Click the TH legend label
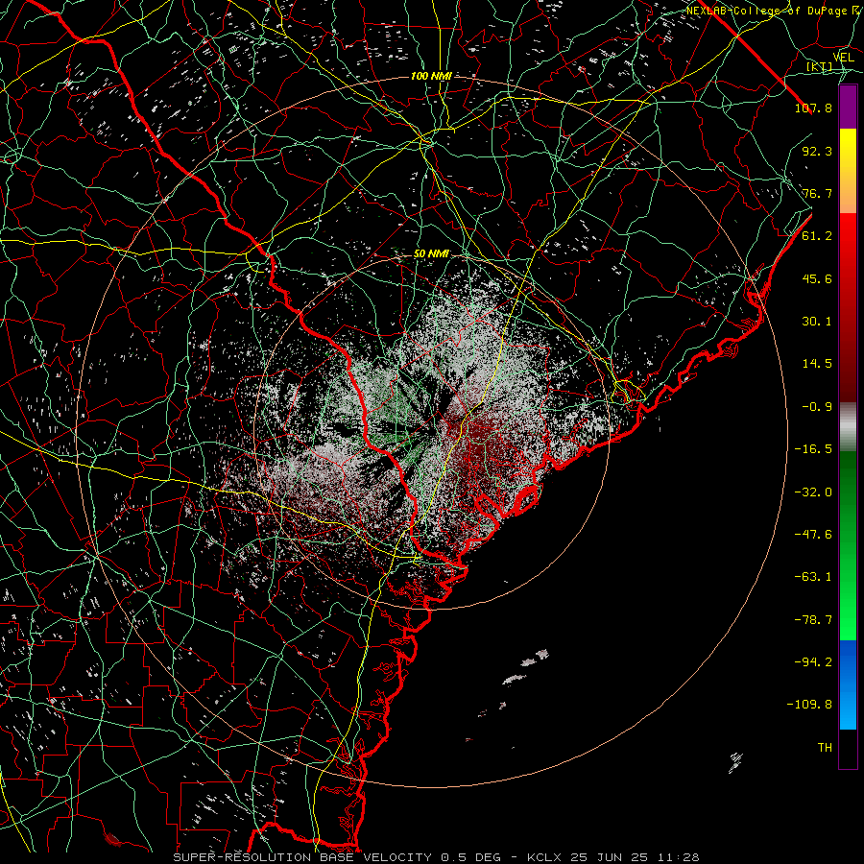 point(825,748)
